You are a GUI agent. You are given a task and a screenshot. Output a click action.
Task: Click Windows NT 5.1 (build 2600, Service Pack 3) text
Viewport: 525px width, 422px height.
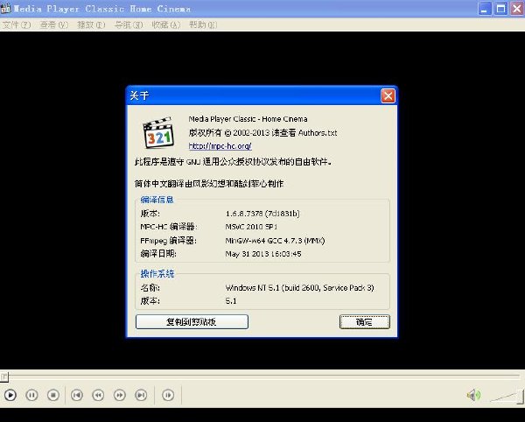[x=299, y=288]
